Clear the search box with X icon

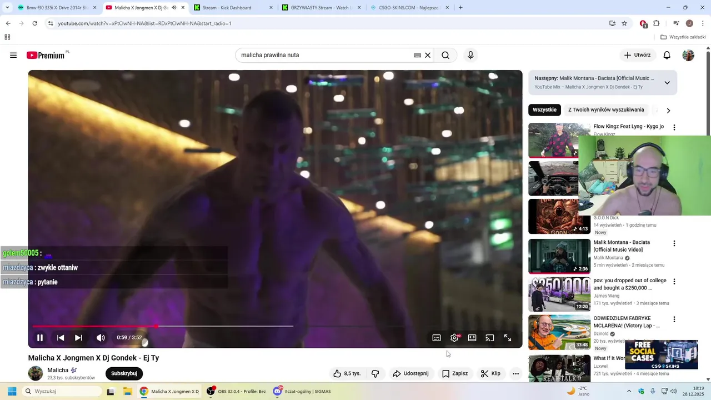[428, 55]
